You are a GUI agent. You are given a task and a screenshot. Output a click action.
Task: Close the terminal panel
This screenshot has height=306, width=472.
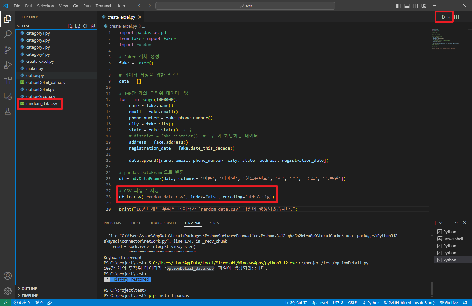[x=465, y=223]
